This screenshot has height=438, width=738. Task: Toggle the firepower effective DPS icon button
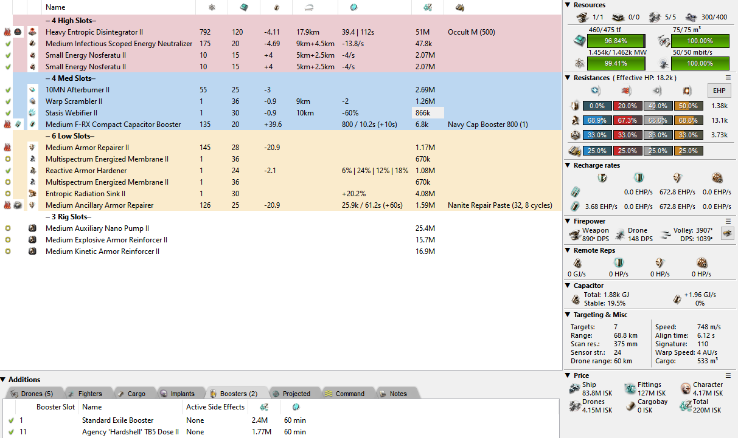[x=727, y=233]
